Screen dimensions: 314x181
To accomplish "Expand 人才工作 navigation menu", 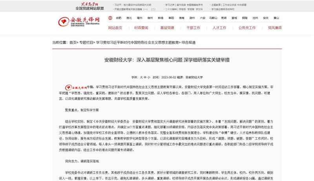I will tap(219, 28).
